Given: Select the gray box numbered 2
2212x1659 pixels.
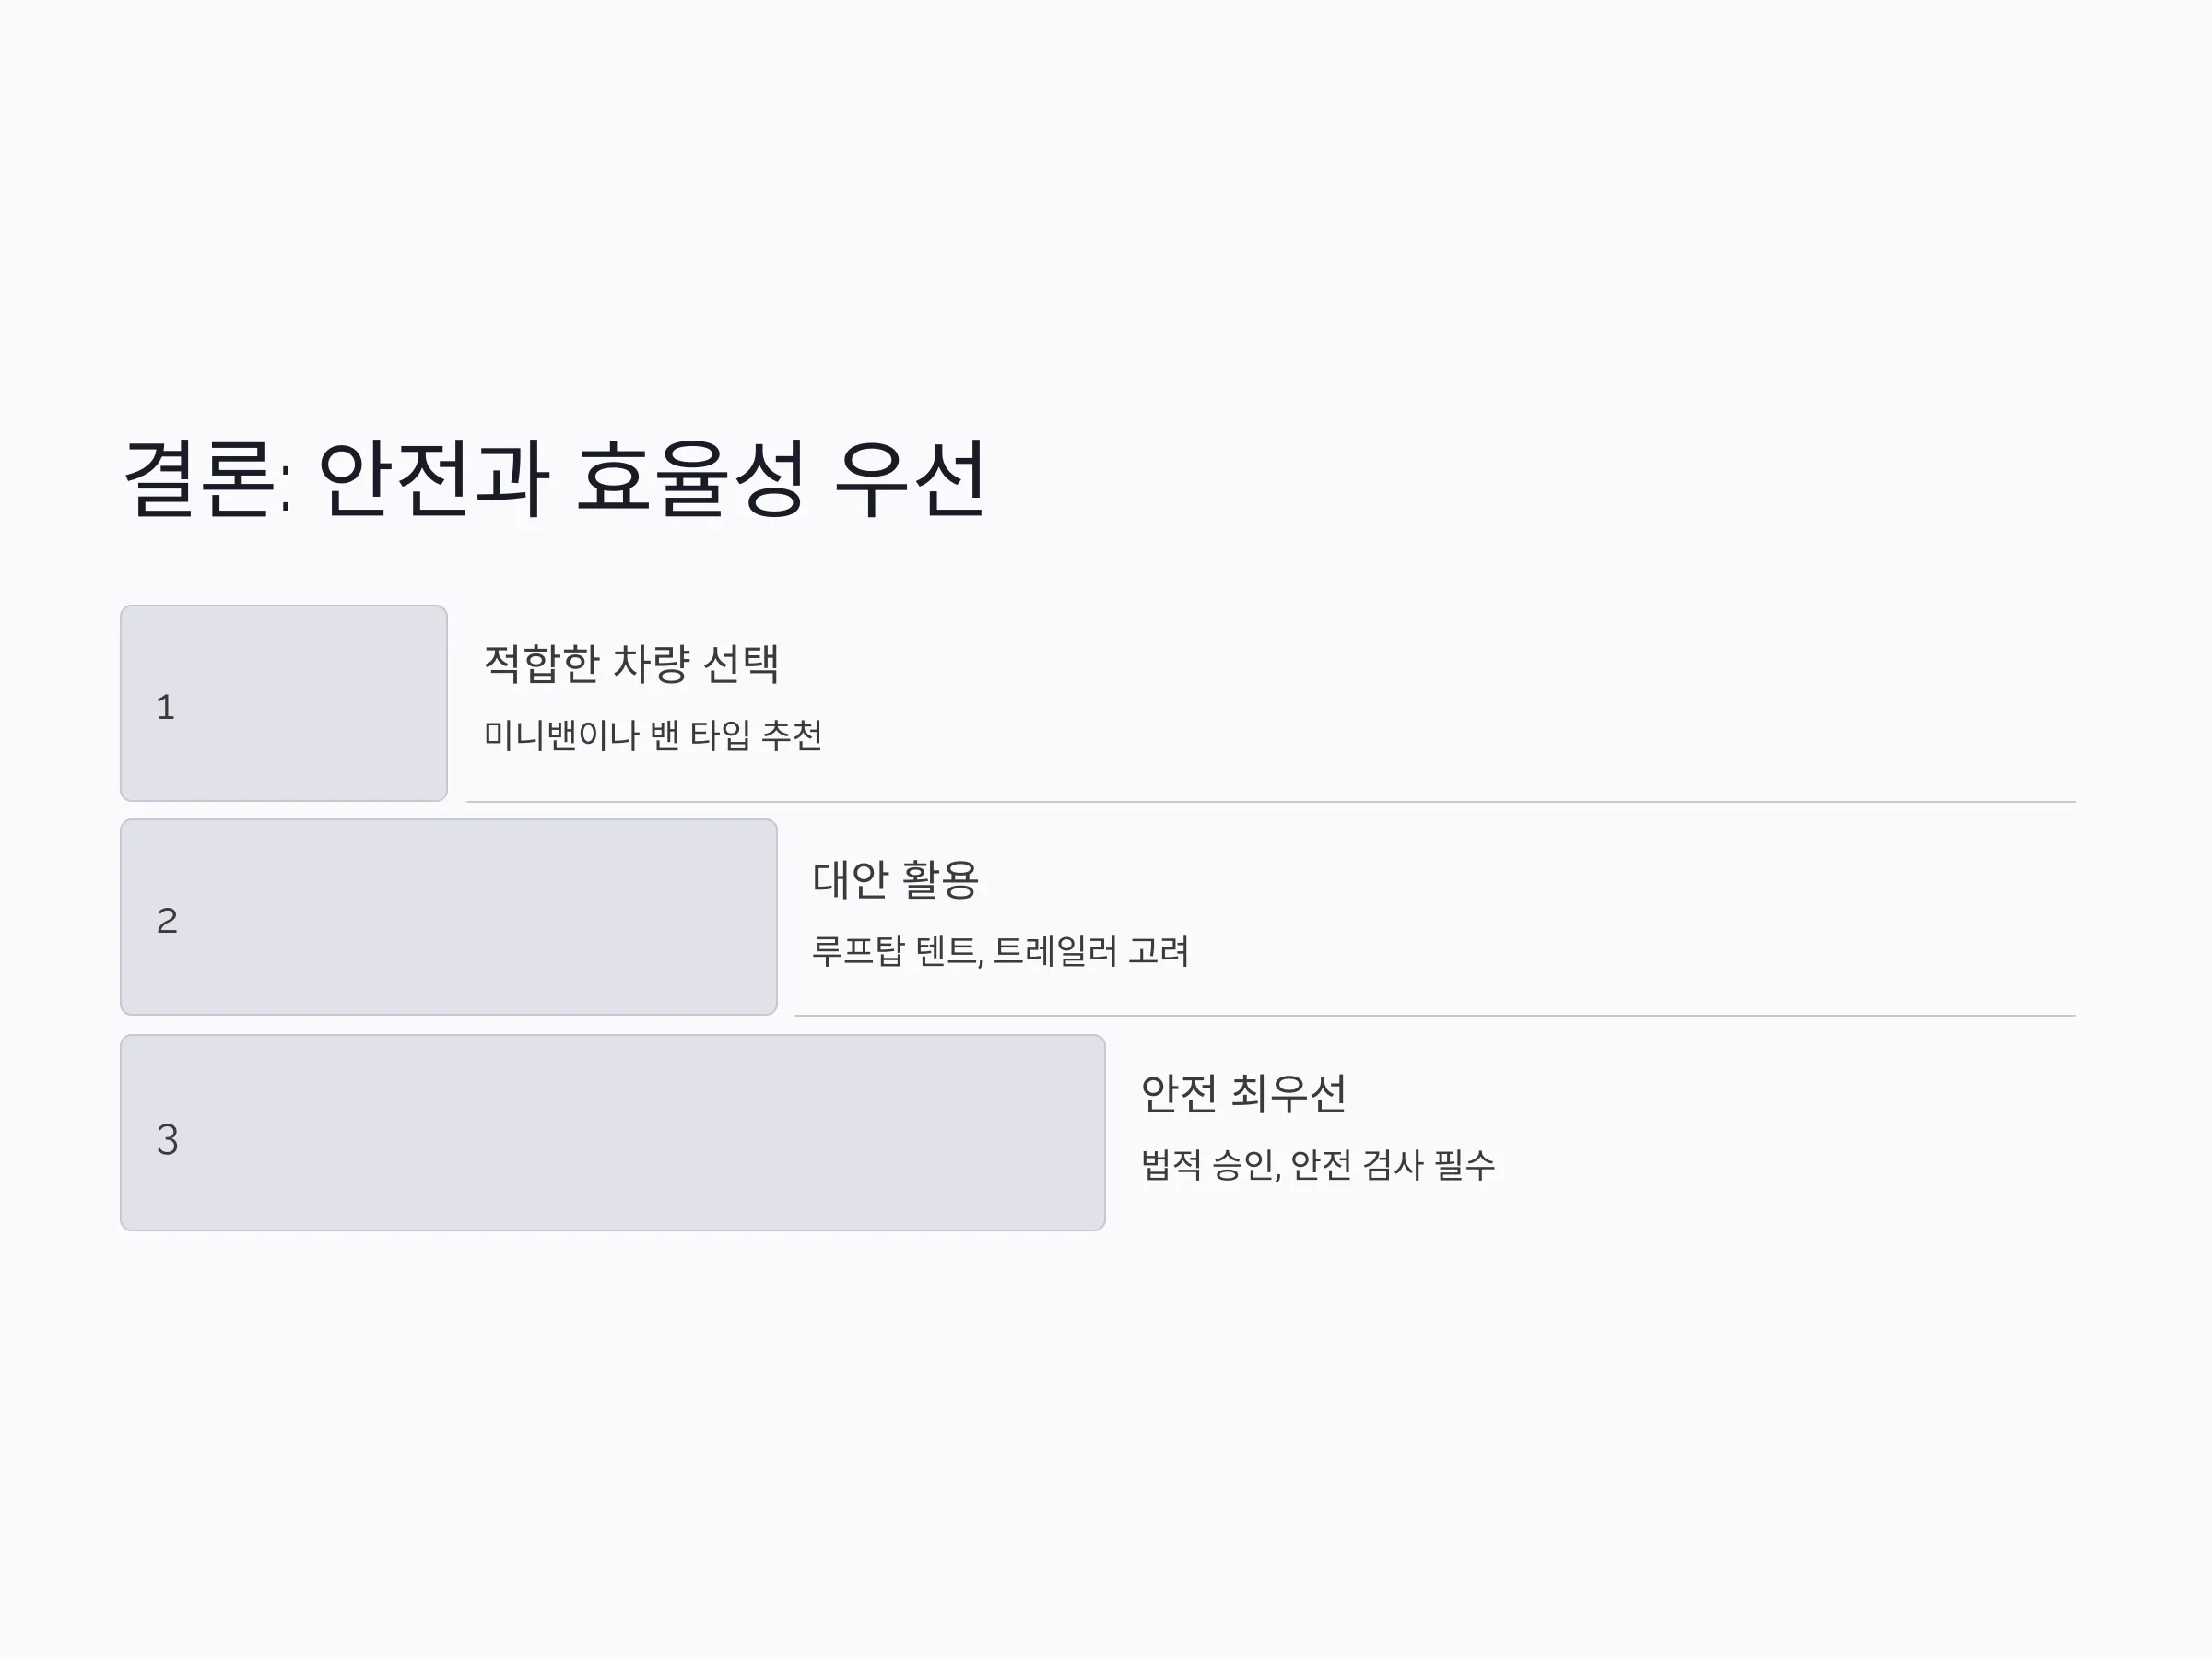Looking at the screenshot, I should tap(449, 917).
